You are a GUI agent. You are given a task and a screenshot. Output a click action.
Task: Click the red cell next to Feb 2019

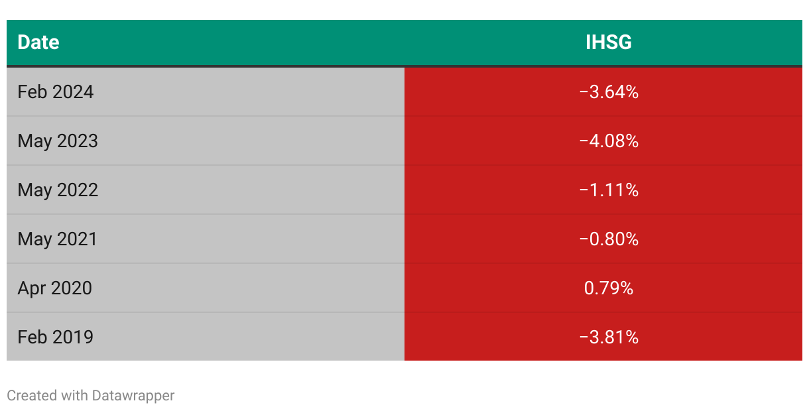[x=603, y=337]
